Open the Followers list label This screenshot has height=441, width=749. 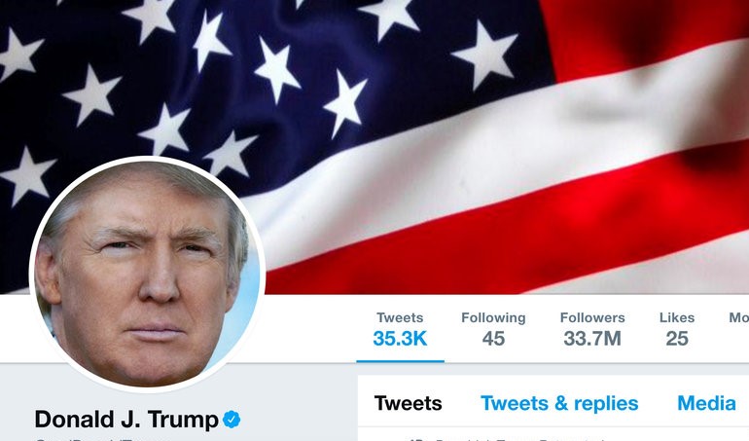592,317
